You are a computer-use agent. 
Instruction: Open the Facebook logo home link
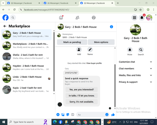tap(5, 17)
